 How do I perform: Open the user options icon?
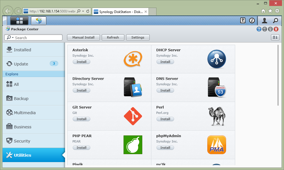click(264, 21)
